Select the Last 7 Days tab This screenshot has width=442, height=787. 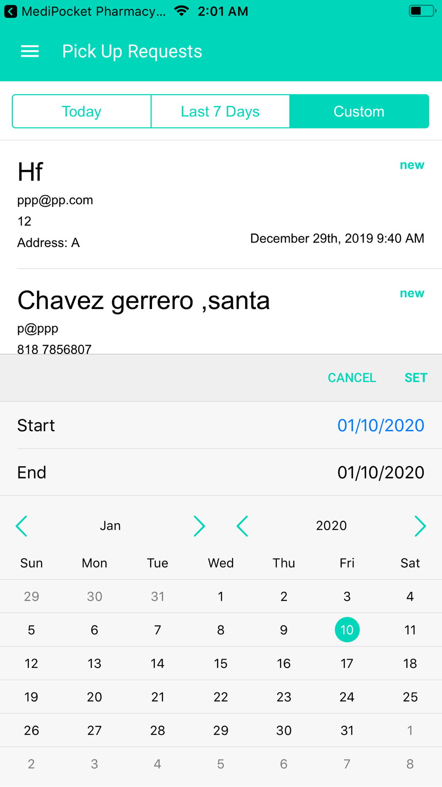(x=220, y=112)
